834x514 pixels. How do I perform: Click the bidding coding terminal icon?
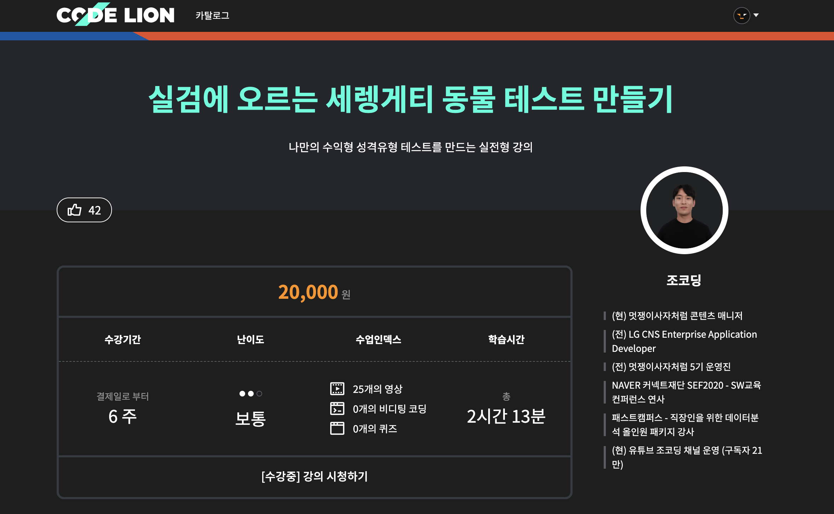coord(337,409)
